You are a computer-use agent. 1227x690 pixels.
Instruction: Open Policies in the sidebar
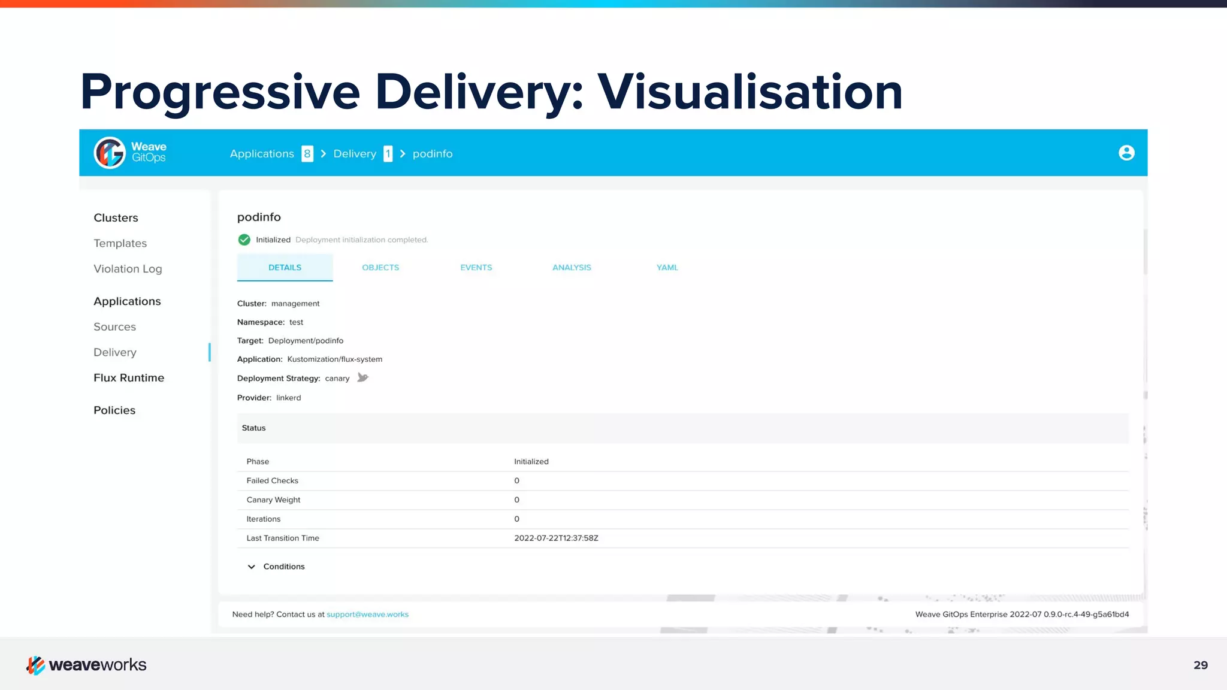tap(114, 410)
